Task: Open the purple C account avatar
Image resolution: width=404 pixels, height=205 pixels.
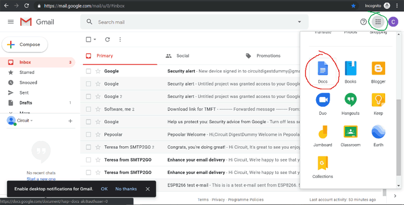Action: [393, 22]
